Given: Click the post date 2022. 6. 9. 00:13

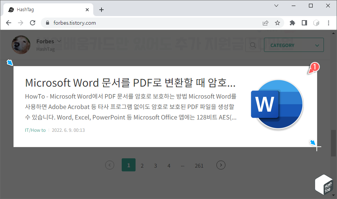Looking at the screenshot, I should point(69,130).
